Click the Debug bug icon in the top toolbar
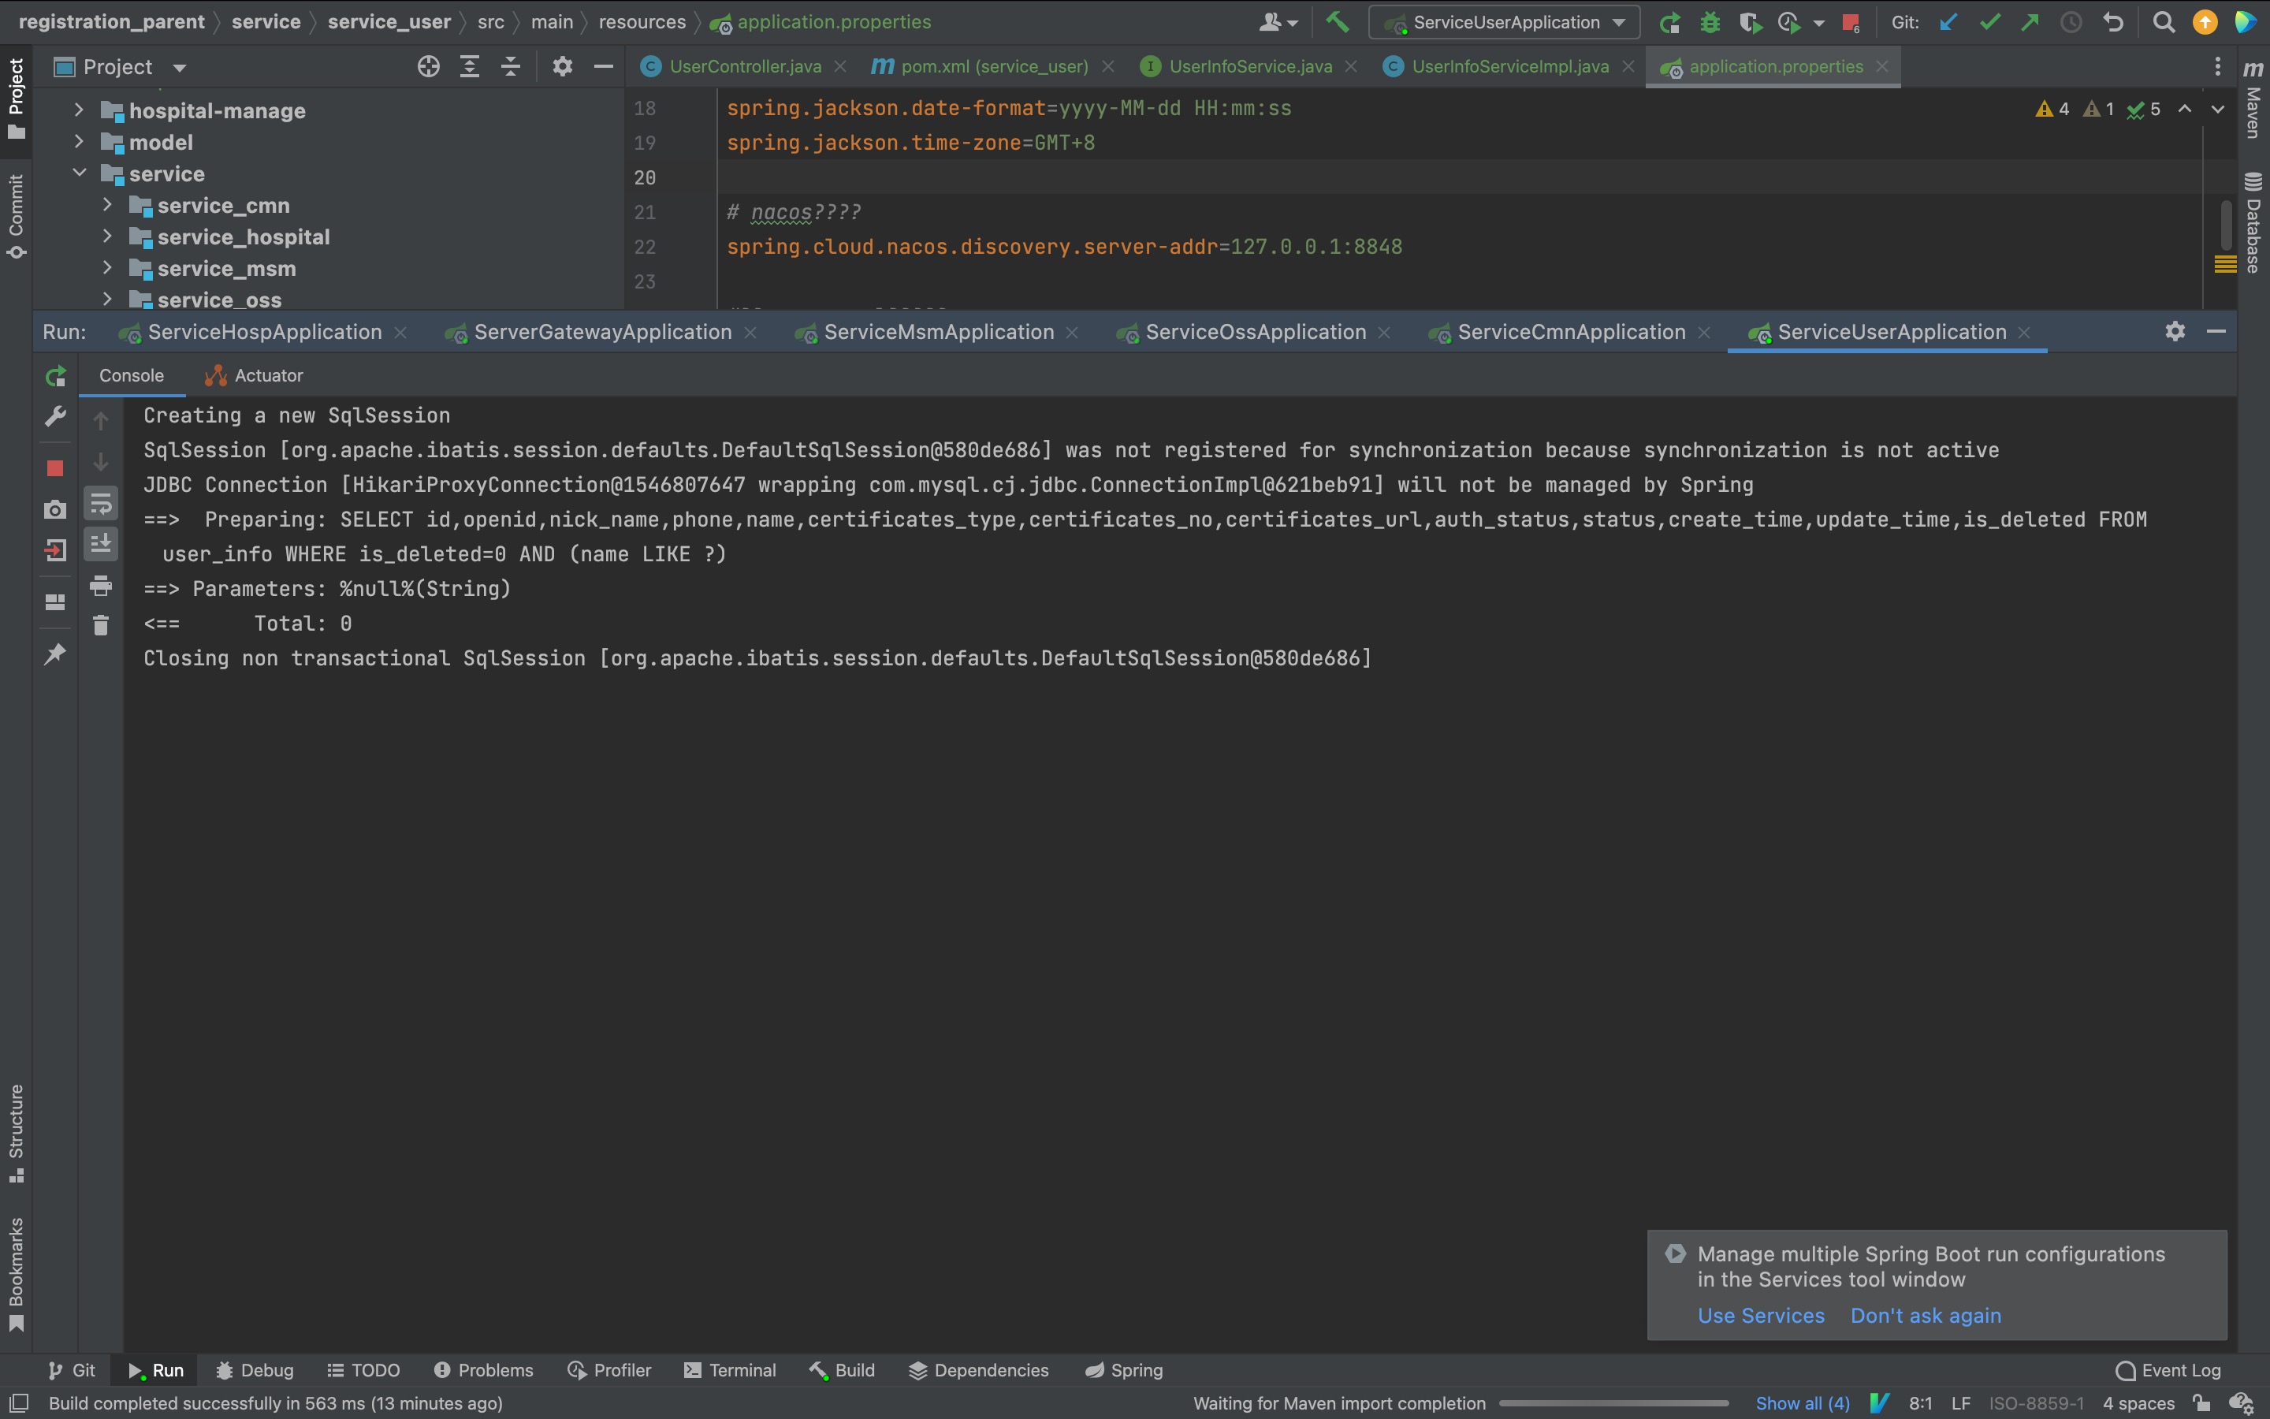 tap(1710, 23)
